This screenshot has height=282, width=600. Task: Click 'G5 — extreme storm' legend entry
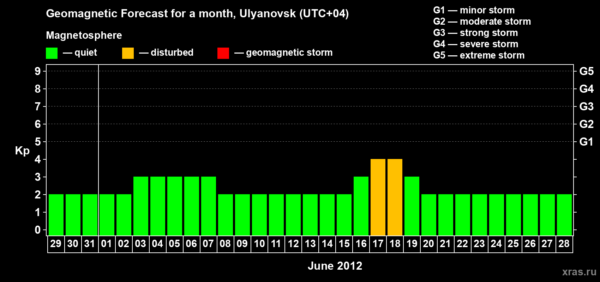479,55
